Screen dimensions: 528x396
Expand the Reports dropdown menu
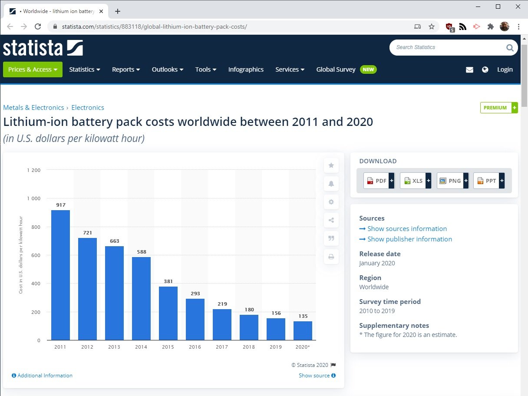point(126,69)
